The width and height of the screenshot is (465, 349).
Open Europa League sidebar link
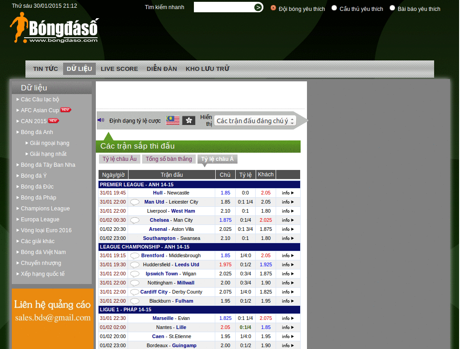tap(40, 219)
